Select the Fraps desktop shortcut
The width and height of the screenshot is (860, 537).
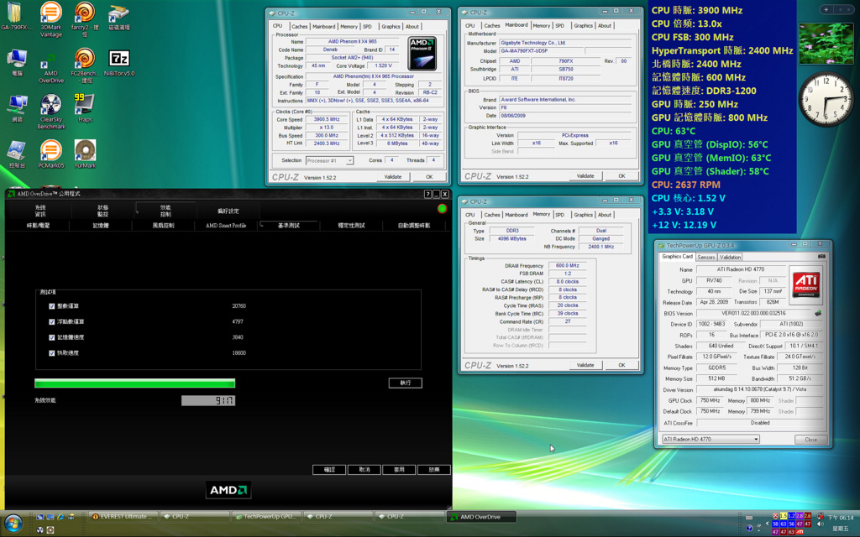[x=85, y=107]
